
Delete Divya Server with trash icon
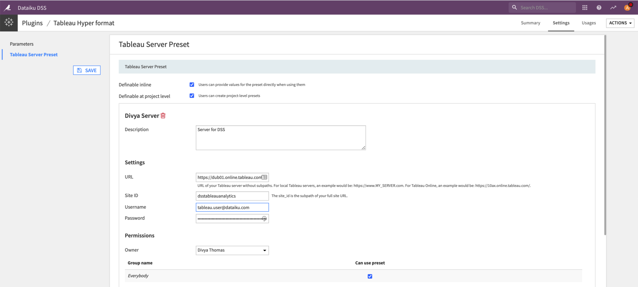click(x=163, y=115)
